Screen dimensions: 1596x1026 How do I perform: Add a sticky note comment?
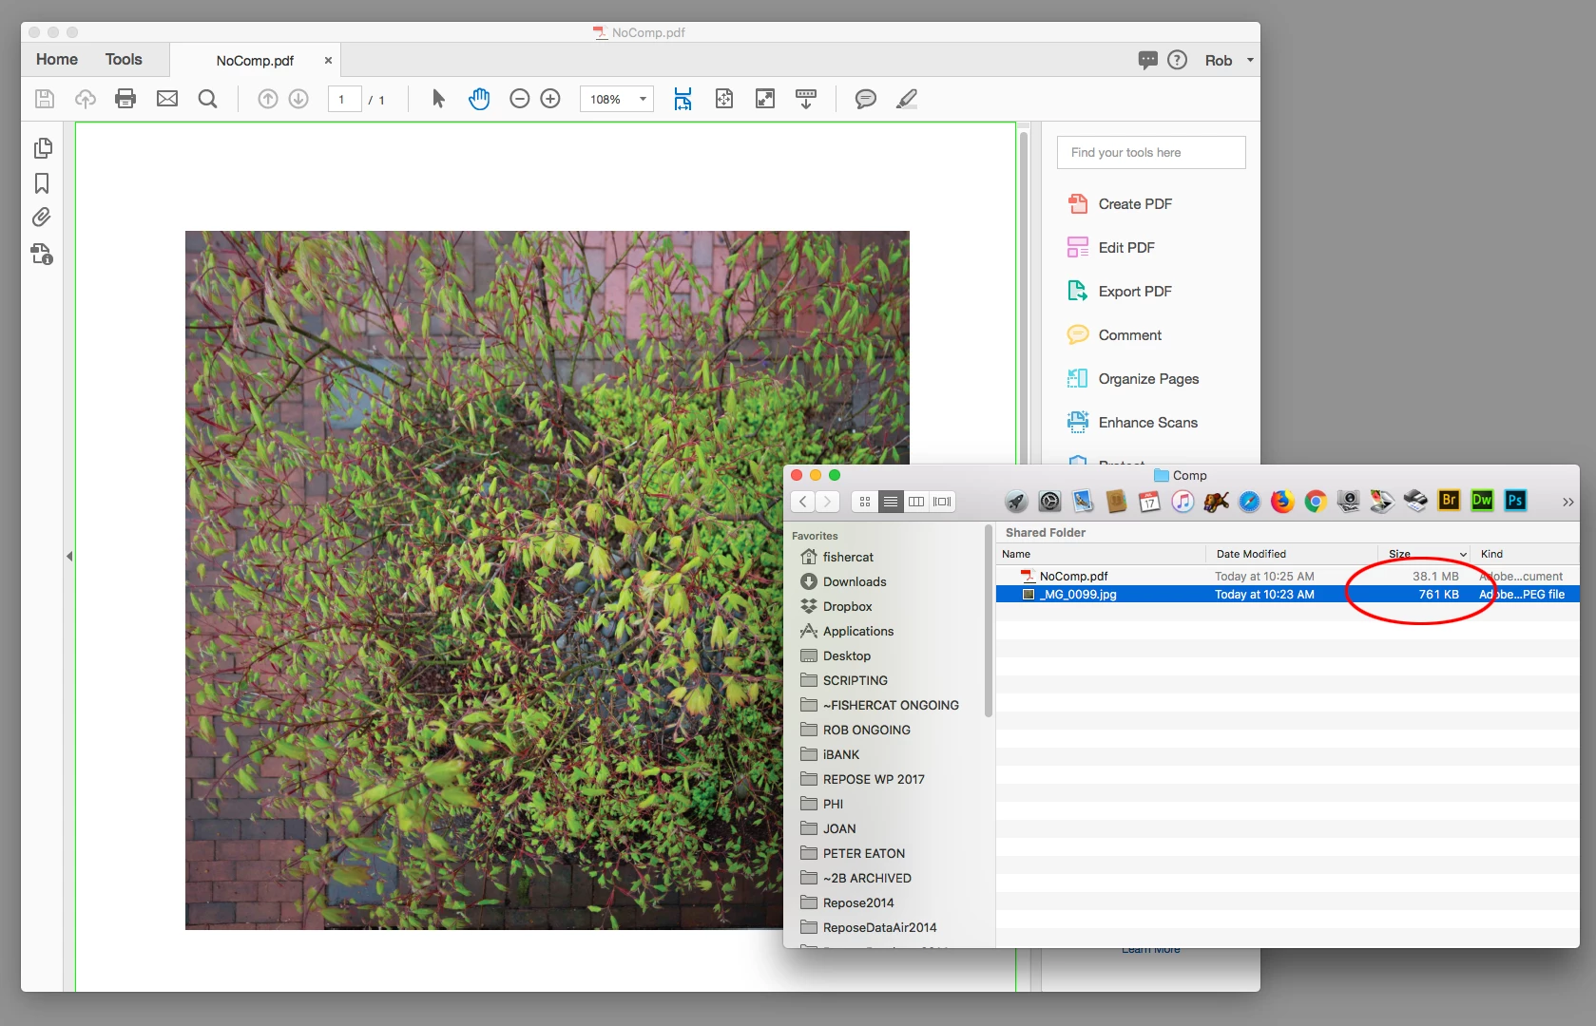[x=866, y=99]
